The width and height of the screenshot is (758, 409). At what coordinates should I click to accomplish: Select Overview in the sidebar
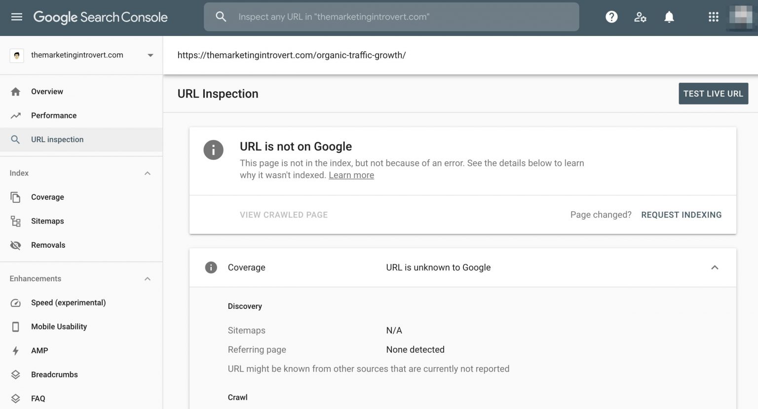47,91
